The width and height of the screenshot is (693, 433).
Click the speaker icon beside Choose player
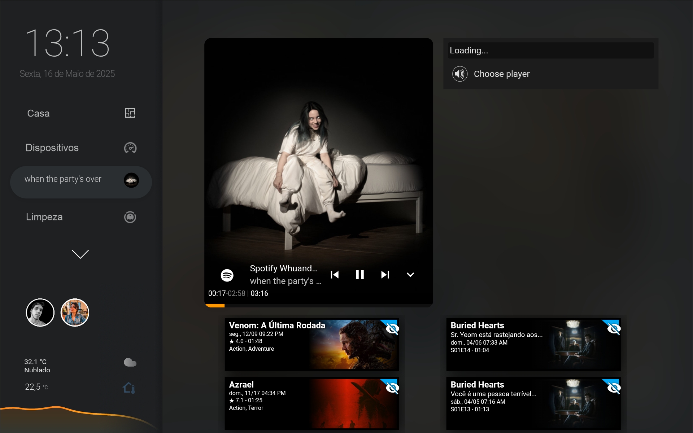pyautogui.click(x=460, y=74)
